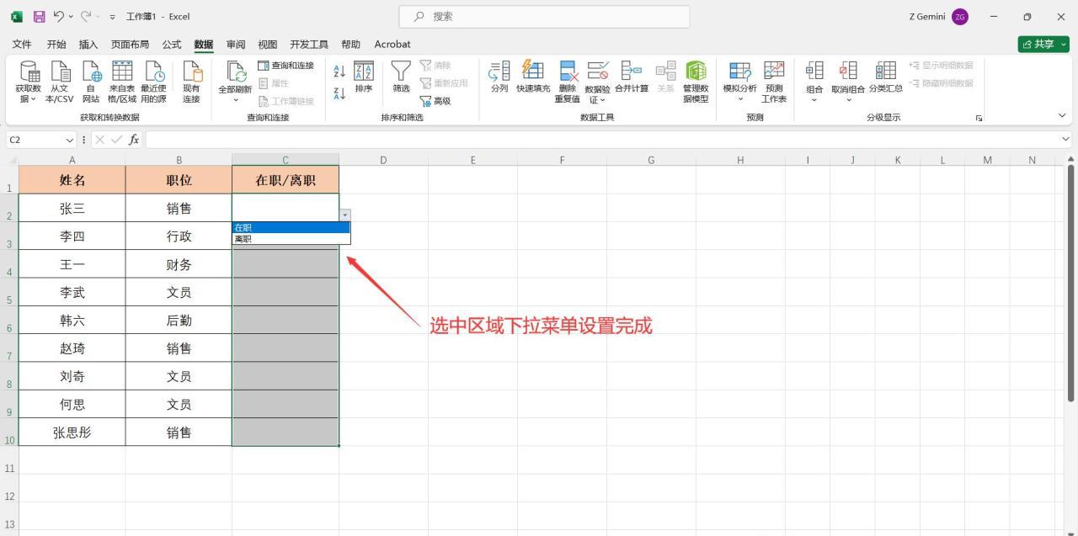Screen dimensions: 1078x536
Task: Launch 分列 (Text to Columns)
Action: (x=499, y=77)
